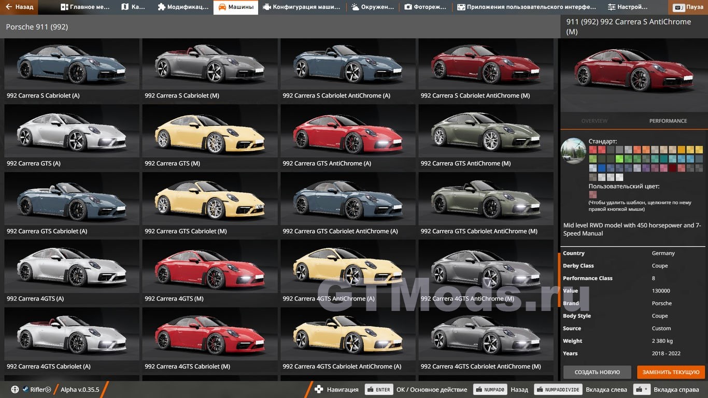Choose 992 Carrera 4GTS Cabriolet (M)
The image size is (708, 398).
pos(209,340)
